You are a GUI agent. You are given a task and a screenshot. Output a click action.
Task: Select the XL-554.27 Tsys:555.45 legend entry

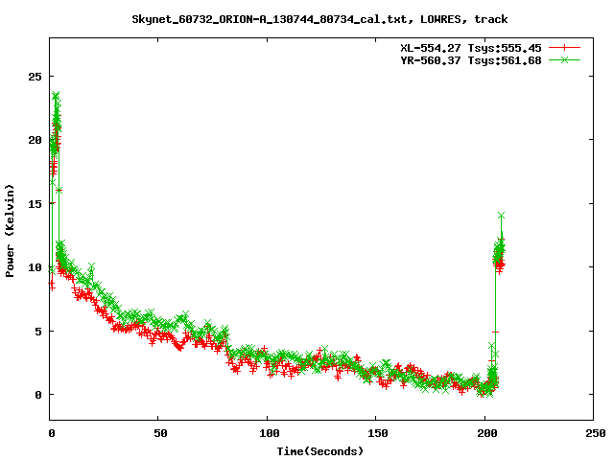tap(471, 48)
